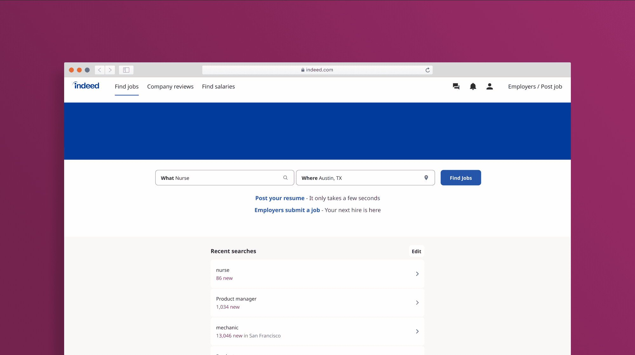Go to Find salaries
The image size is (635, 355).
tap(218, 86)
